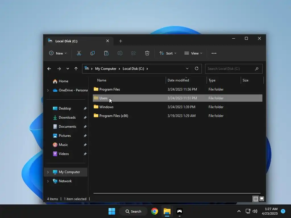Viewport: 291px width, 218px height.
Task: Refresh the current folder view
Action: pyautogui.click(x=197, y=69)
